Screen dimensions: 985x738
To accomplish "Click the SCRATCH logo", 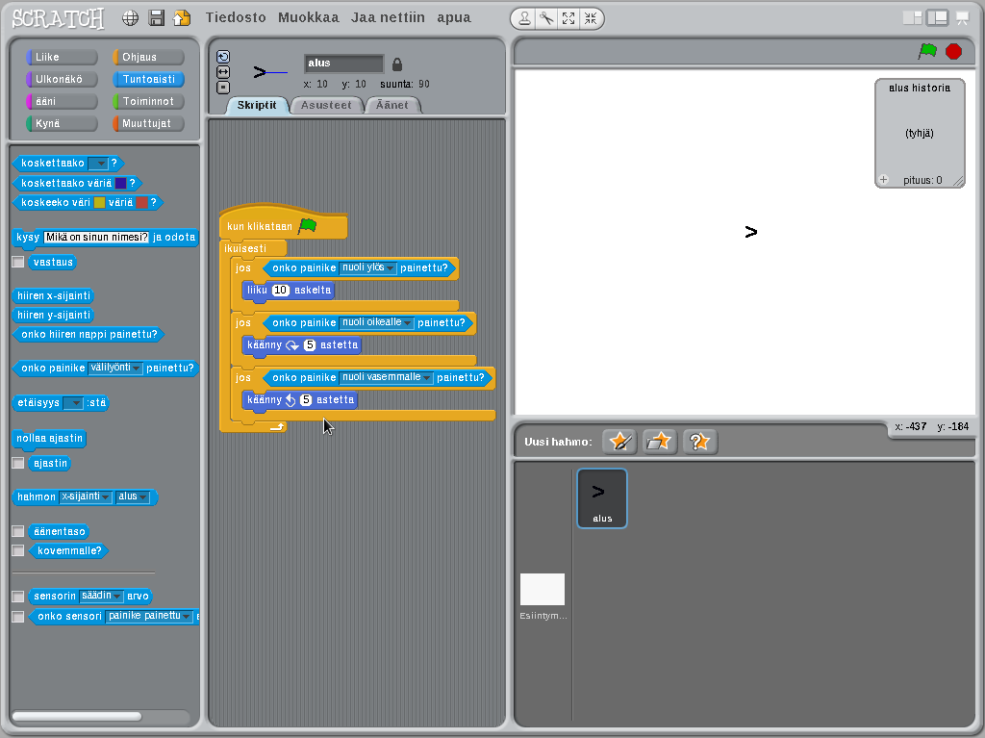I will tap(59, 18).
